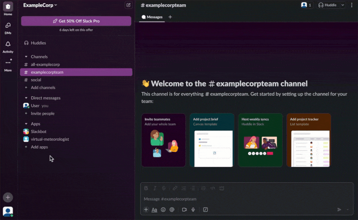Image resolution: width=358 pixels, height=220 pixels.
Task: View channel members count button
Action: tap(306, 5)
